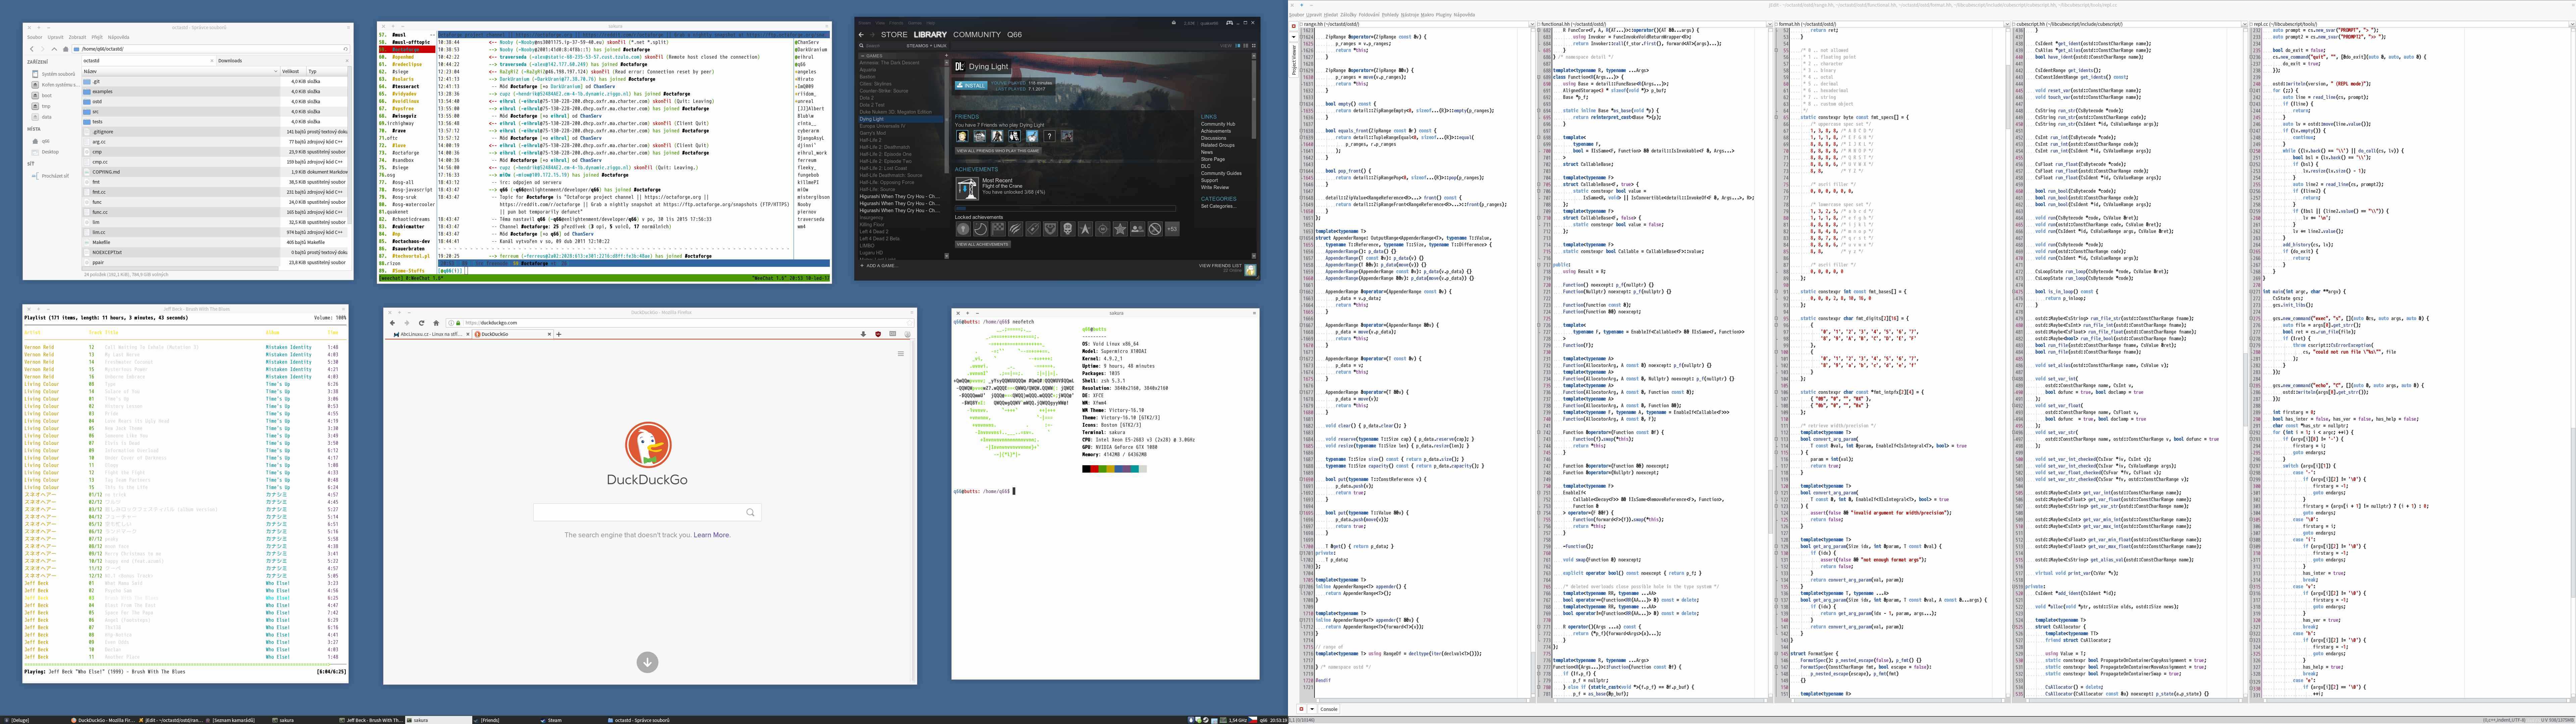This screenshot has width=2576, height=724.
Task: Switch Steam library to list view
Action: tap(1246, 46)
